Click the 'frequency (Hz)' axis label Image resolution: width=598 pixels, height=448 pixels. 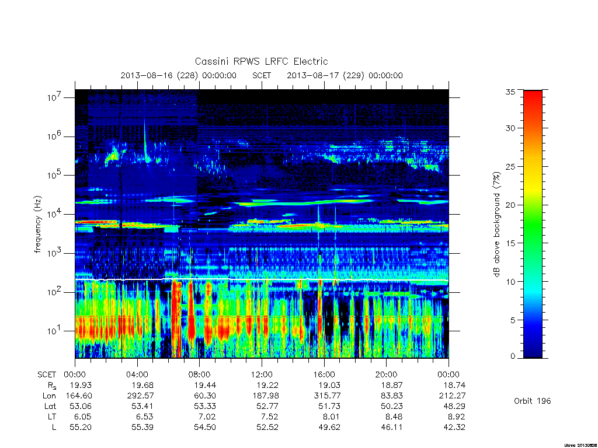click(37, 225)
